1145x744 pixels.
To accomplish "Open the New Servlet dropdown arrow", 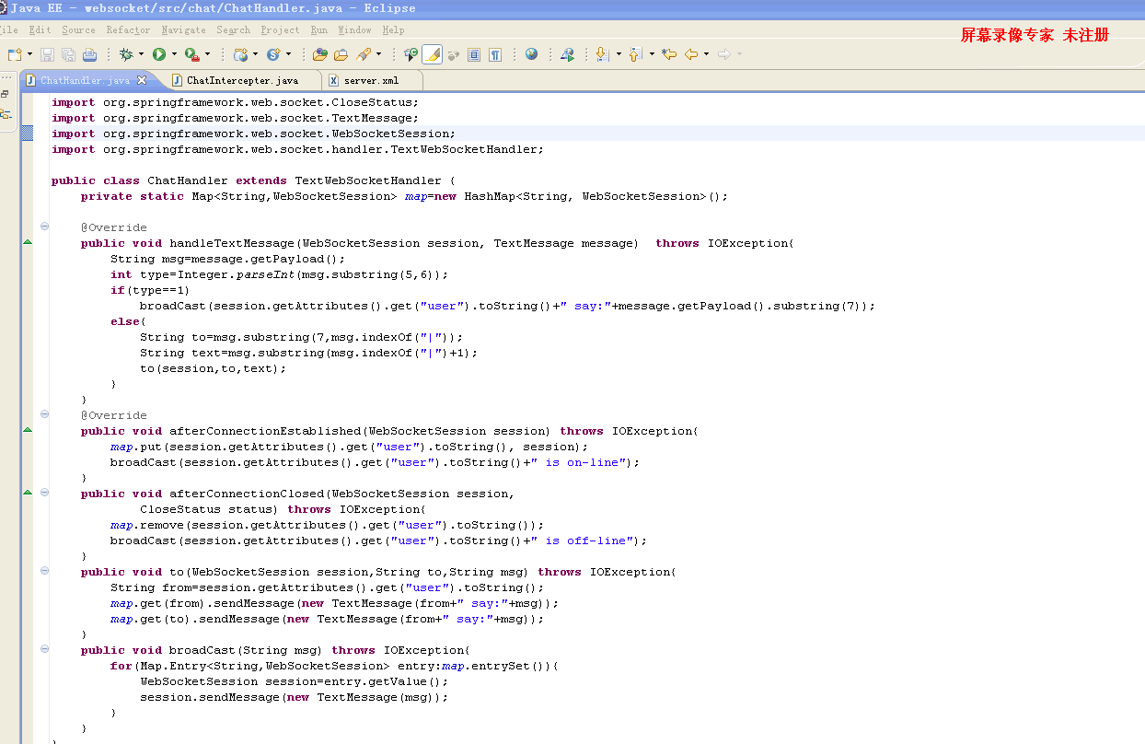I will click(x=288, y=54).
